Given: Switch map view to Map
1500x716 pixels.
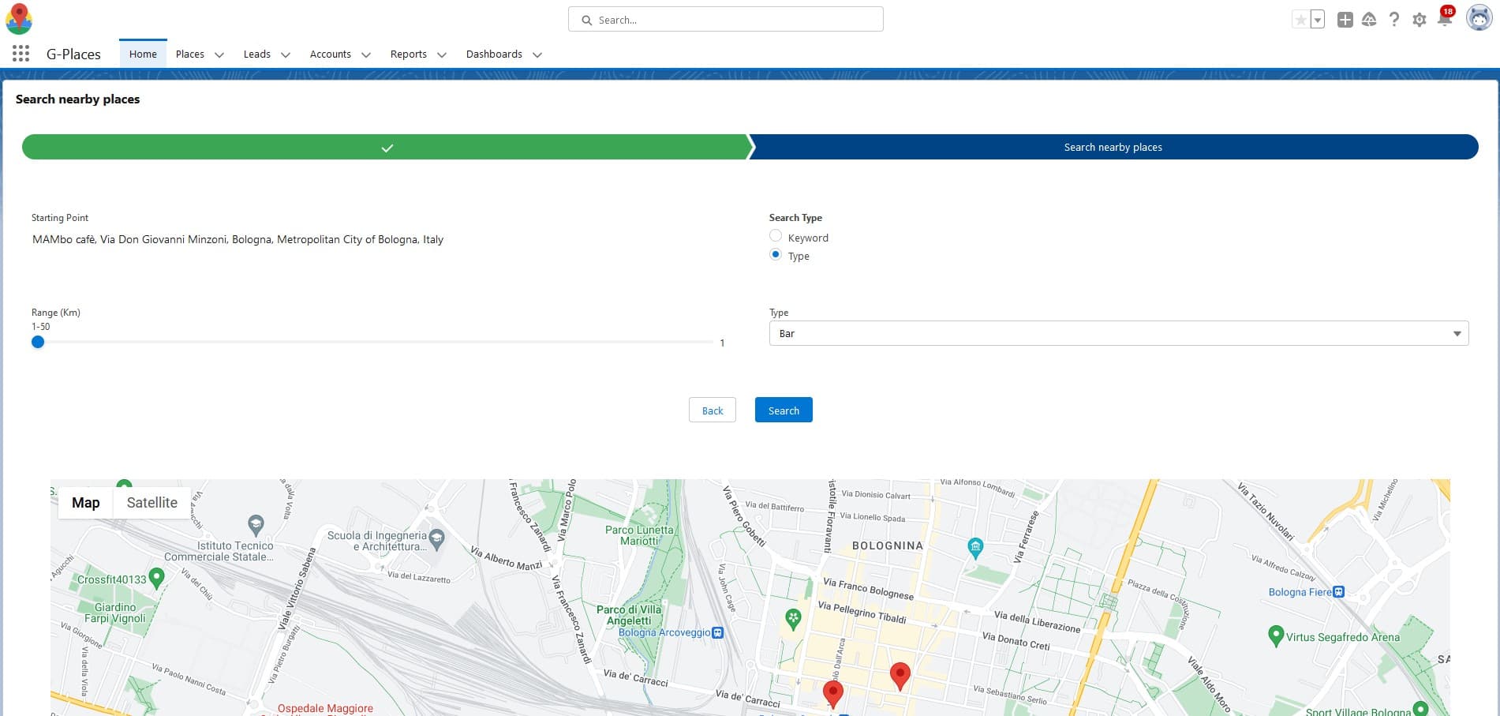Looking at the screenshot, I should point(86,503).
